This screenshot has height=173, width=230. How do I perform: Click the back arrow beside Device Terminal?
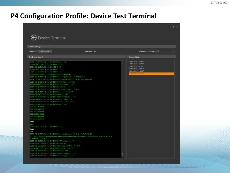tap(34, 37)
